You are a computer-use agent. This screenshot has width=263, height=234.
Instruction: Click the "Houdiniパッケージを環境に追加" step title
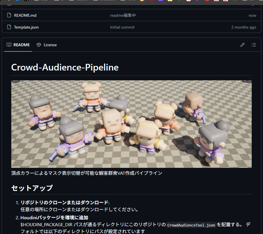54,218
